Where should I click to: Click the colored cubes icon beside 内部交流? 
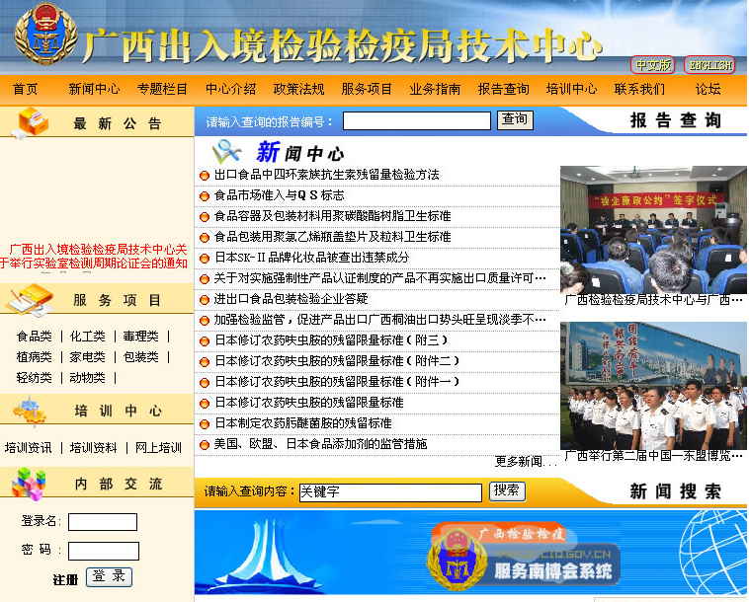29,484
